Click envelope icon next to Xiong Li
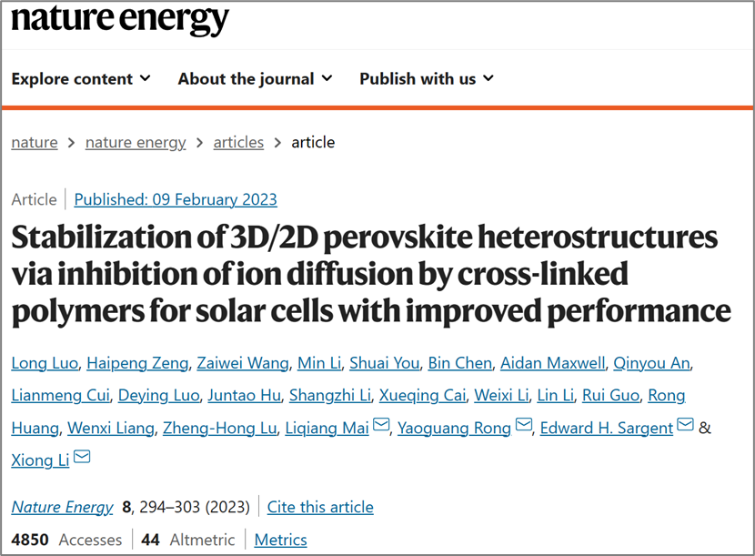Image resolution: width=755 pixels, height=556 pixels. pyautogui.click(x=82, y=458)
